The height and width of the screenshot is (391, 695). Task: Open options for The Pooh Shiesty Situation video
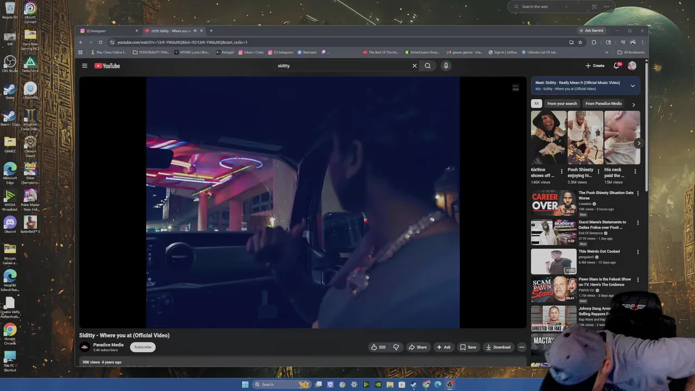click(x=637, y=193)
